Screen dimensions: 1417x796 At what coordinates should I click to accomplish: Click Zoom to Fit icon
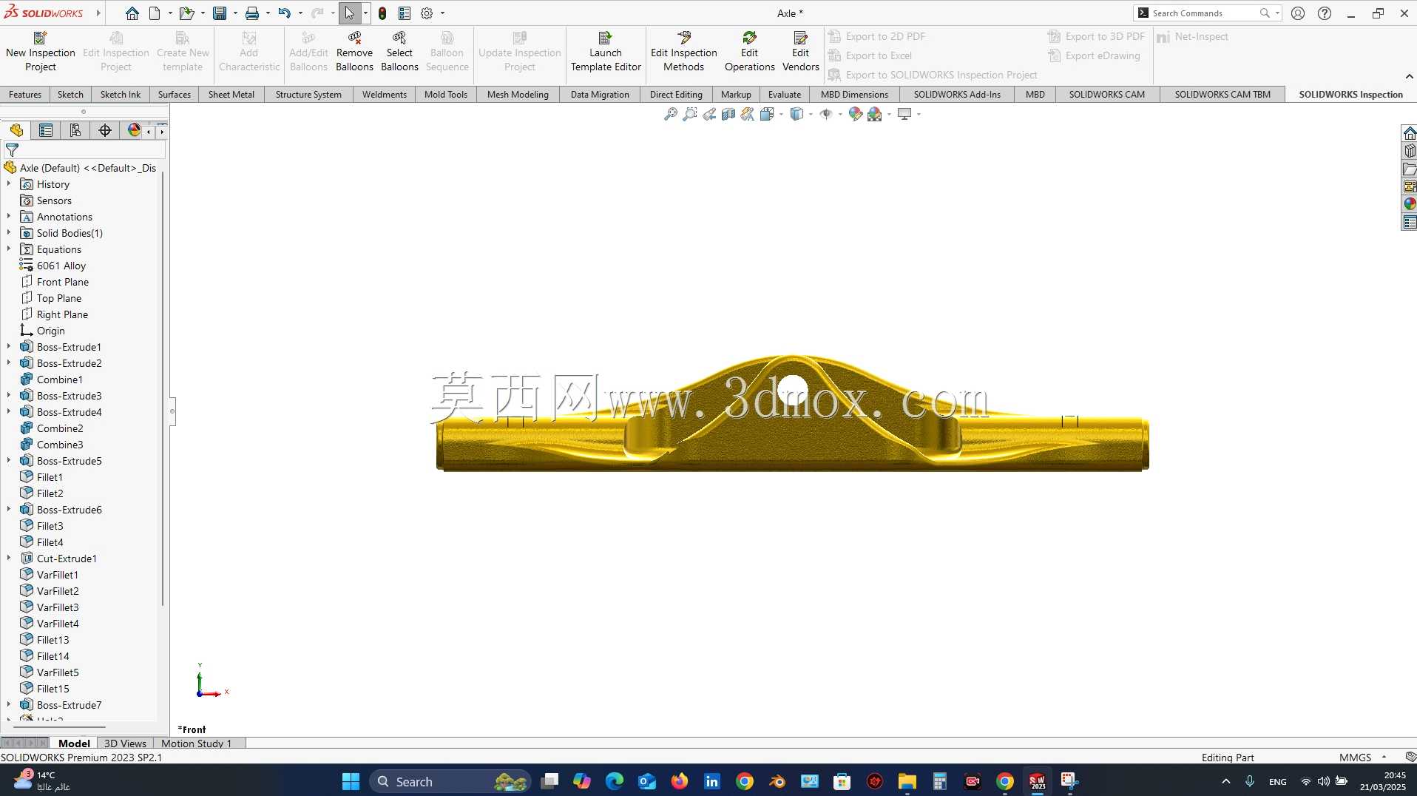point(671,114)
